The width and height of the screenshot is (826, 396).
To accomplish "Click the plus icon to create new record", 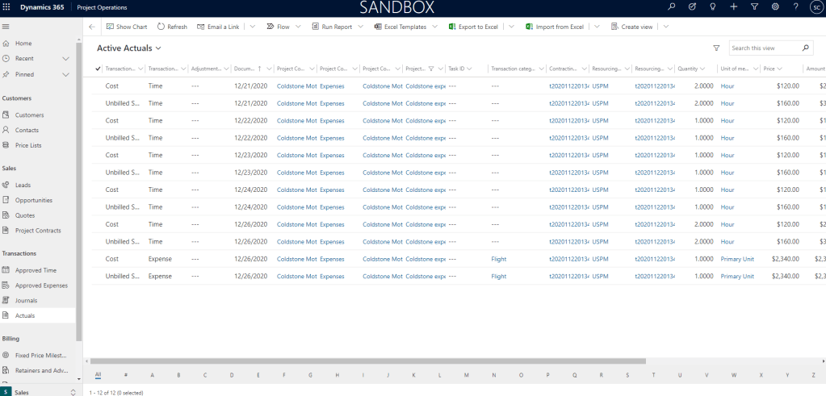I will (x=733, y=6).
